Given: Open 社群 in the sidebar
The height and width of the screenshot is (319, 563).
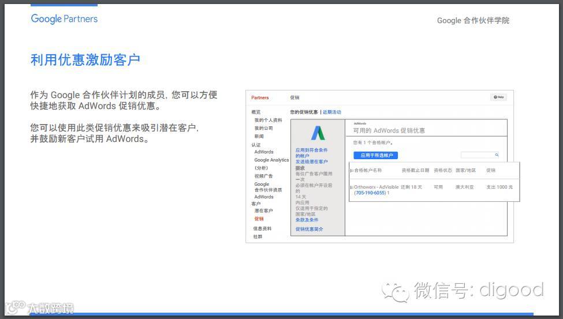Looking at the screenshot, I should (x=258, y=237).
